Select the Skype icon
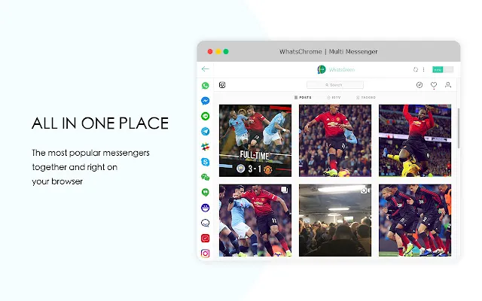 206,162
